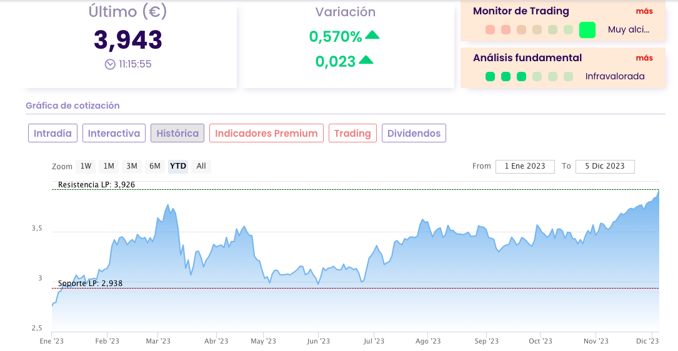The height and width of the screenshot is (351, 678).
Task: Switch to the Intradía chart tab
Action: [x=52, y=133]
